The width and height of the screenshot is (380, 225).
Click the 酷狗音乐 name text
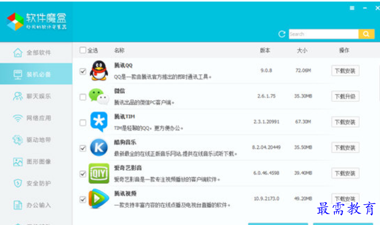point(125,142)
